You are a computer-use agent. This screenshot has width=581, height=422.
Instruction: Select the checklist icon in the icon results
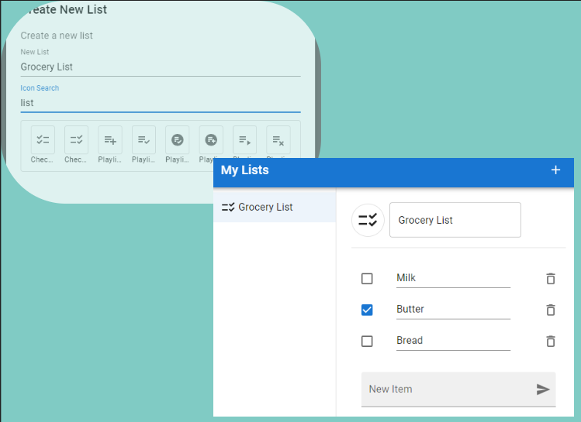click(43, 140)
